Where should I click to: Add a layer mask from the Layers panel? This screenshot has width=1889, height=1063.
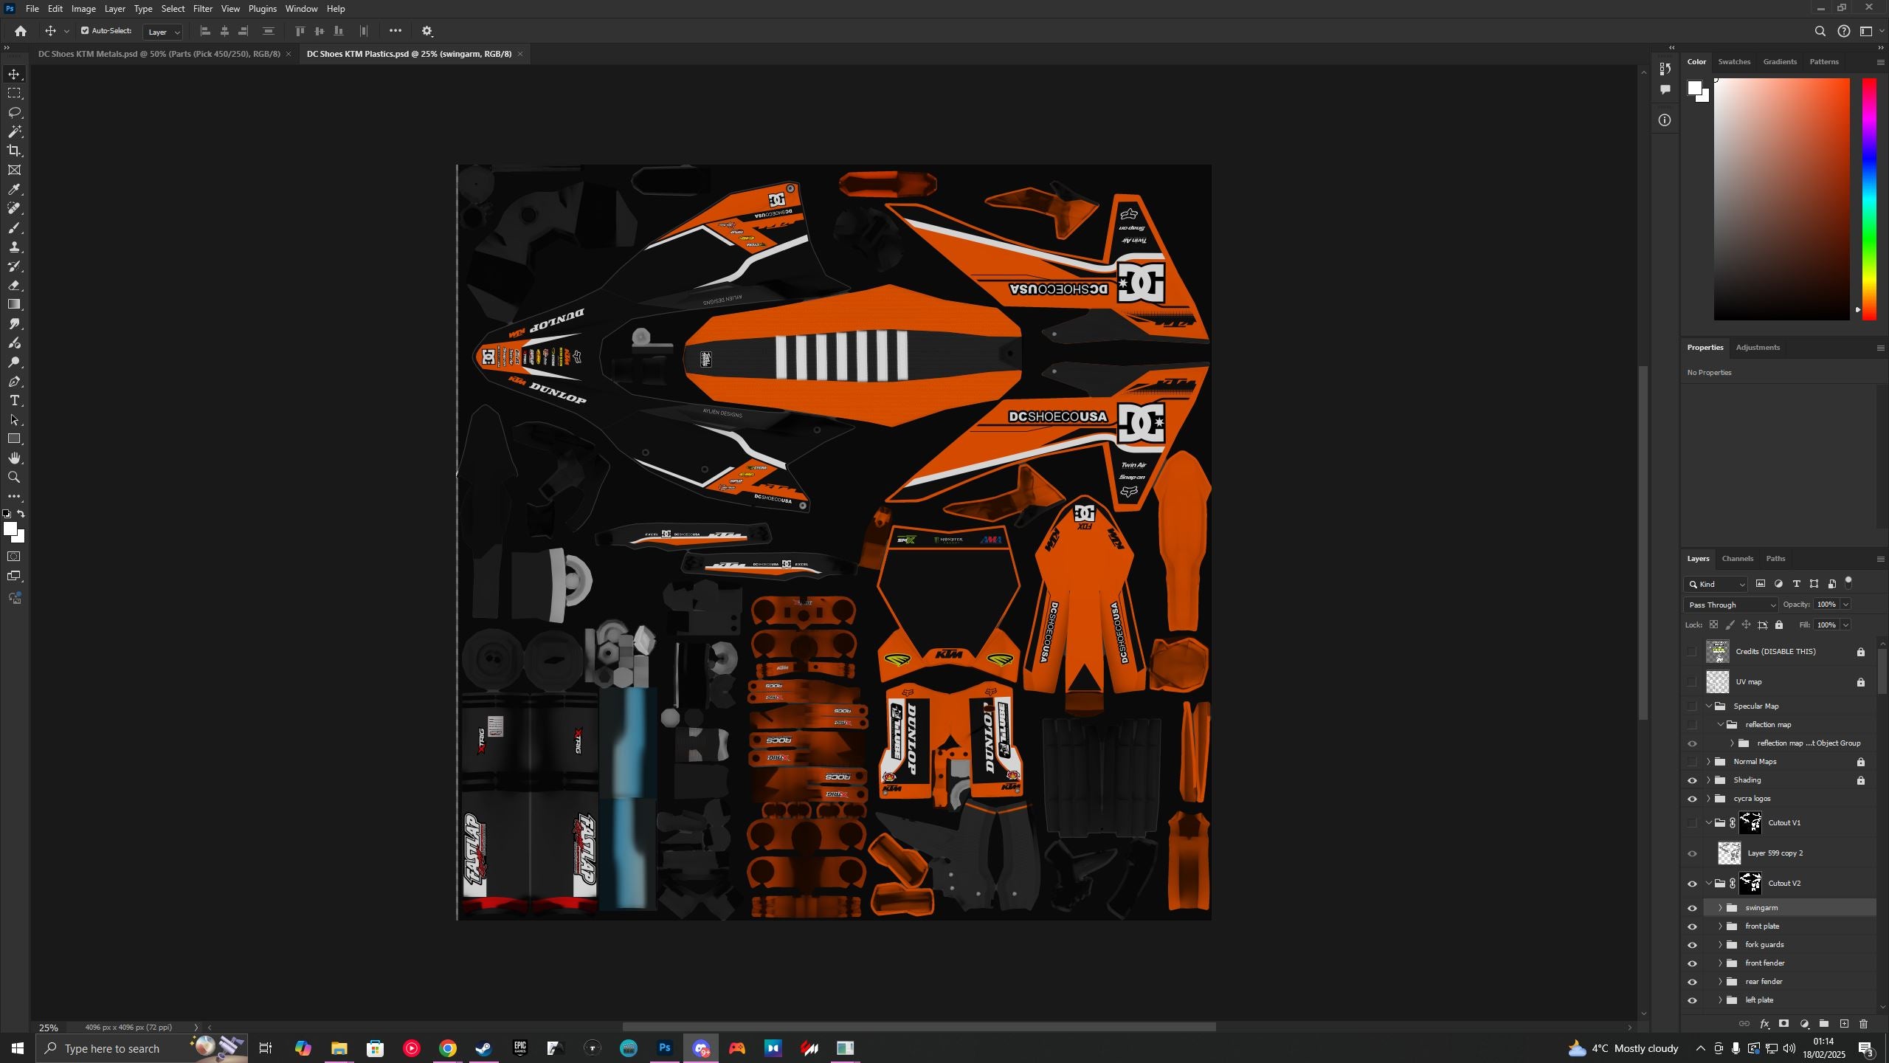click(x=1783, y=1024)
